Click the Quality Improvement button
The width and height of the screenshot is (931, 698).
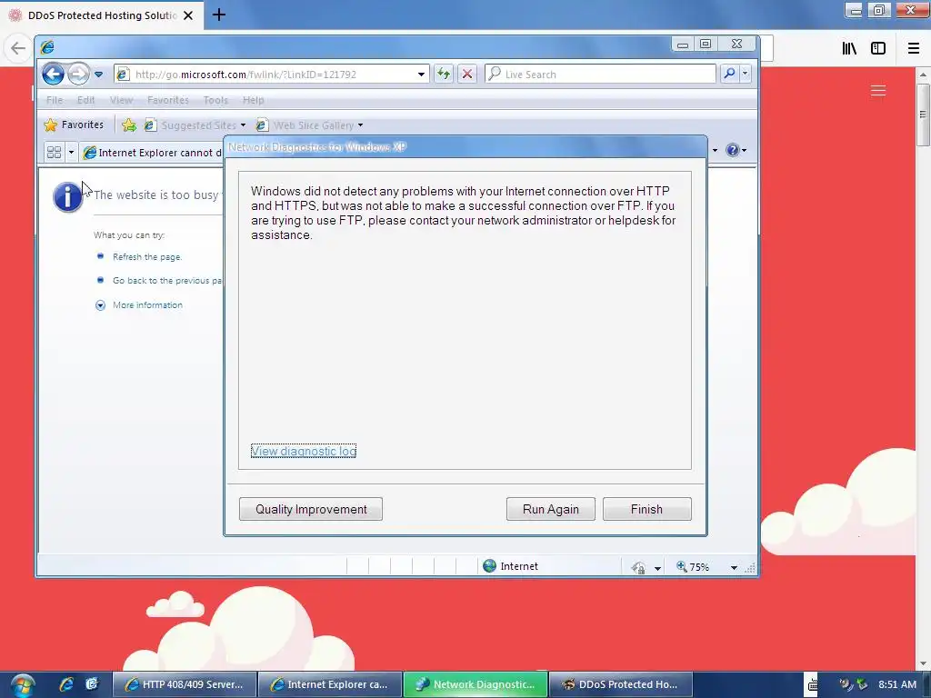[311, 509]
